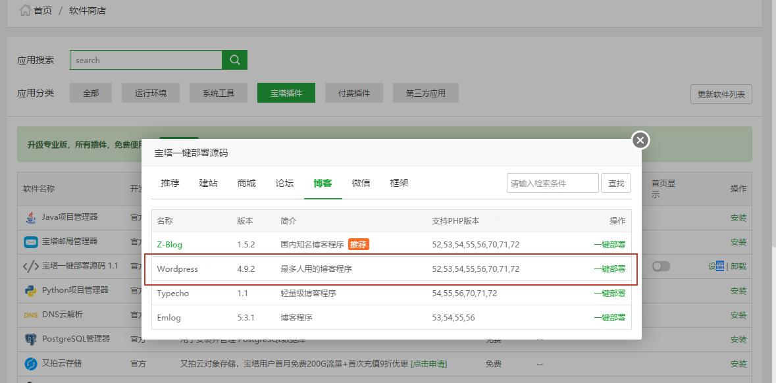The image size is (776, 383).
Task: Click the Python项目管理器 icon
Action: pyautogui.click(x=31, y=290)
